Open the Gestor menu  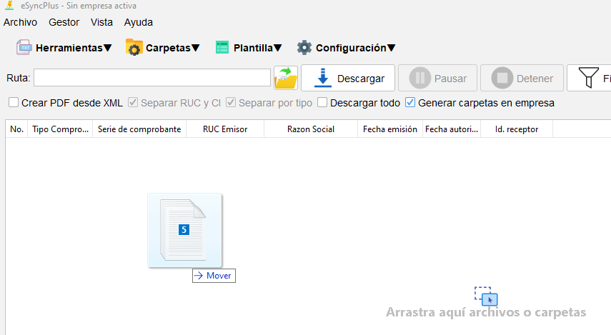click(x=64, y=22)
